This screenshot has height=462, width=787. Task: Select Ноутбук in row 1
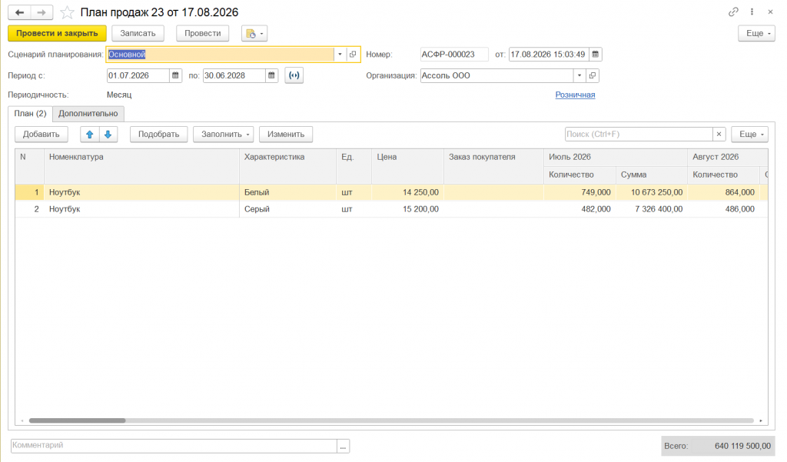pyautogui.click(x=141, y=192)
